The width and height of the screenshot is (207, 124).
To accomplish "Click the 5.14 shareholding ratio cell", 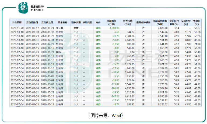I will 177,88.
